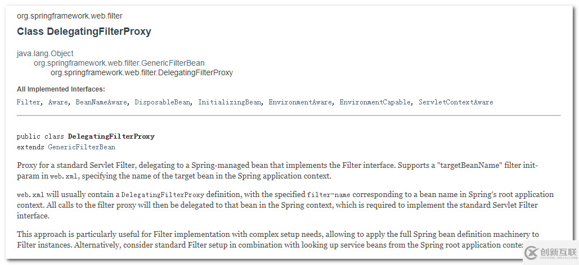Viewport: 579px width, 265px height.
Task: Click the package name above the class heading
Action: (x=69, y=16)
